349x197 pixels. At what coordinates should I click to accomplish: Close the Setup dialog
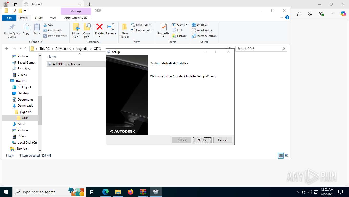click(x=228, y=52)
